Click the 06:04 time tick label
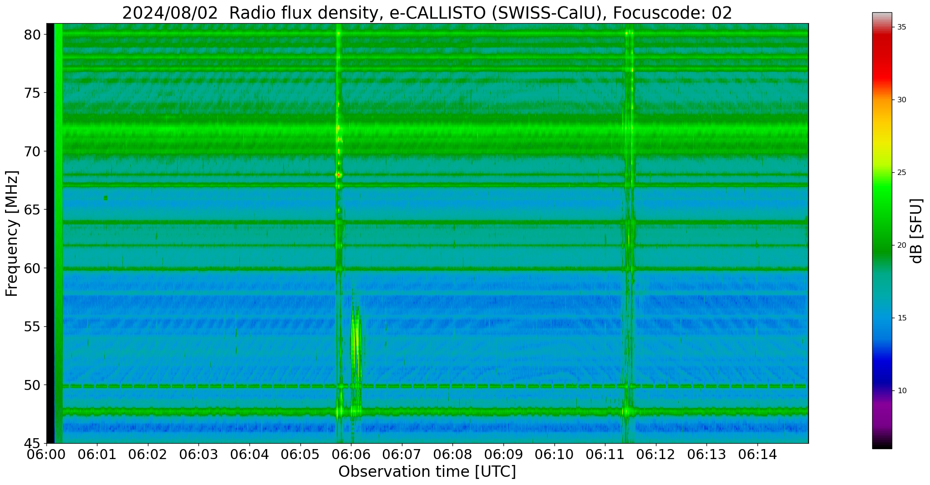Screen dimensions: 930x485 [x=249, y=454]
